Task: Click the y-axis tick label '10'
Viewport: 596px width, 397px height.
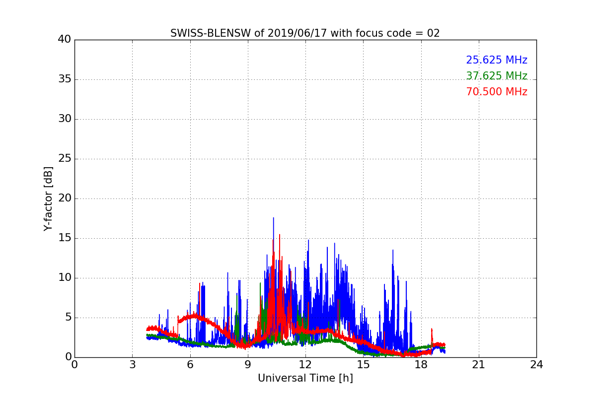Action: pyautogui.click(x=65, y=278)
